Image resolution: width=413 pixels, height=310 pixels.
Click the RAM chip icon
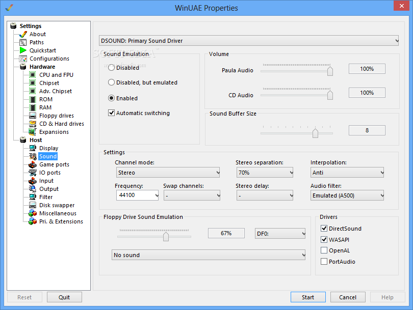click(x=33, y=107)
